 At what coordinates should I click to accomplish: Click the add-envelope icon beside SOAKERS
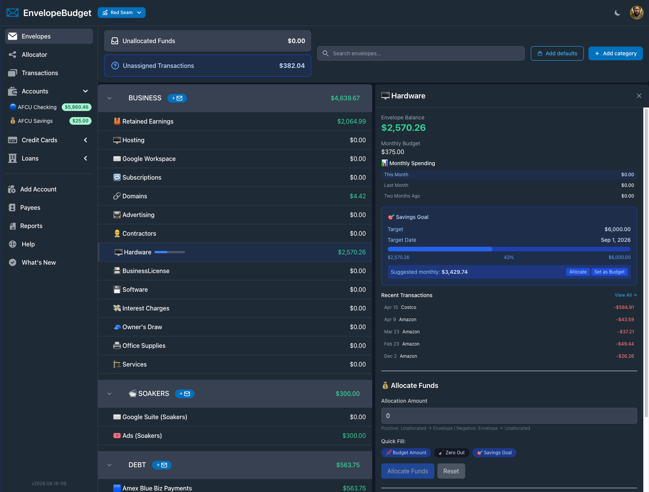coord(185,394)
